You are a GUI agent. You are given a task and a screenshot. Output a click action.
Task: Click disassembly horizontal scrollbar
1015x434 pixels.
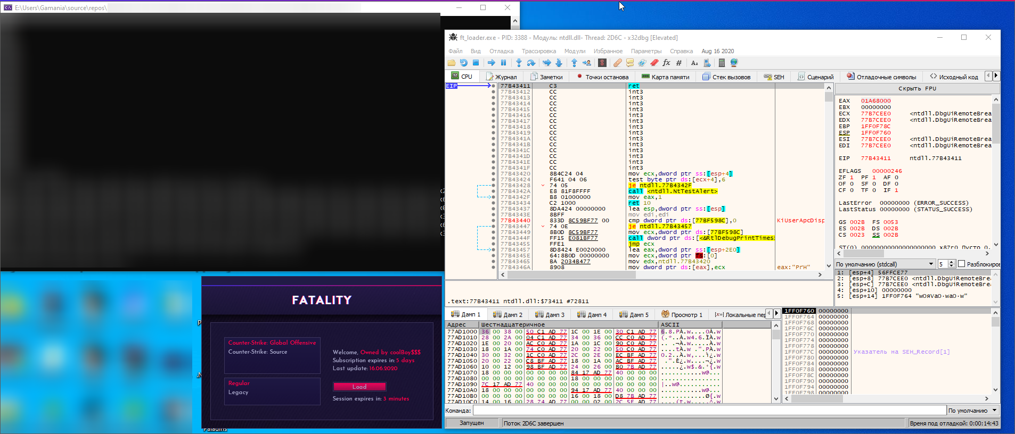click(660, 275)
